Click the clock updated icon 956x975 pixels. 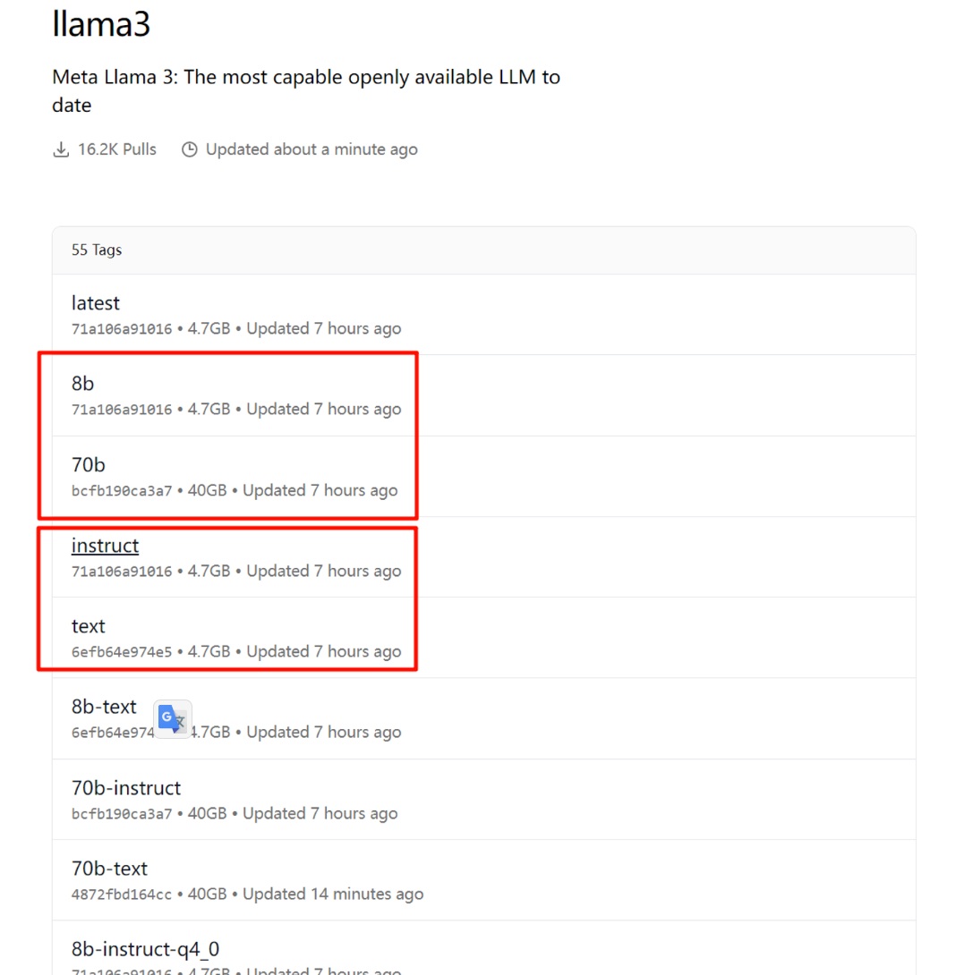pos(190,149)
